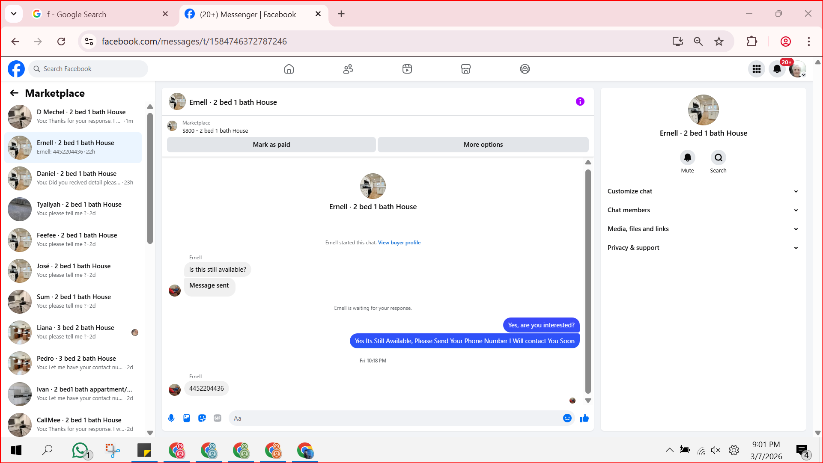Open Feefee 2 bed 1 bath House chat
Image resolution: width=823 pixels, height=463 pixels.
(73, 240)
